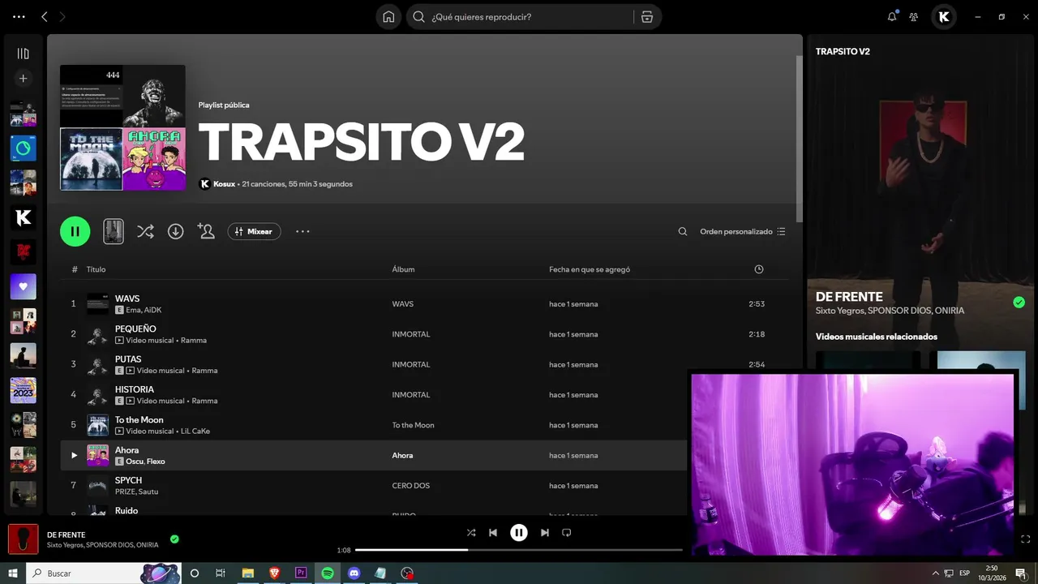Search within the playlist
This screenshot has width=1038, height=584.
click(683, 231)
